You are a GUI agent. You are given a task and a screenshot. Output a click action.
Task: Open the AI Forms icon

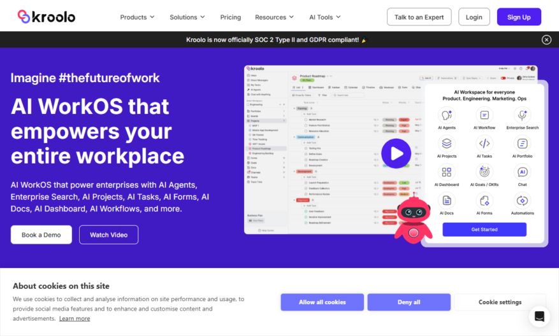(x=484, y=200)
